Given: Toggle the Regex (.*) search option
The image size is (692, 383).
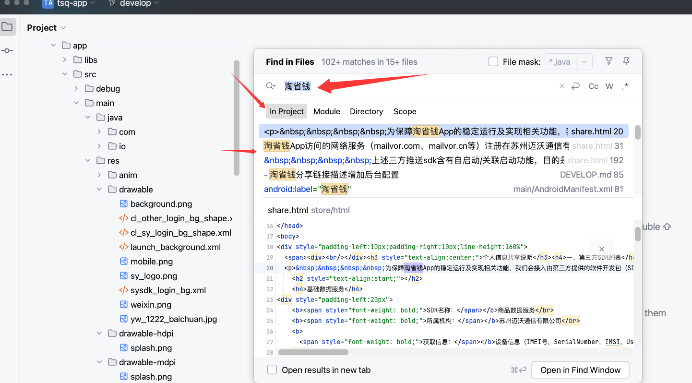Looking at the screenshot, I should [625, 86].
